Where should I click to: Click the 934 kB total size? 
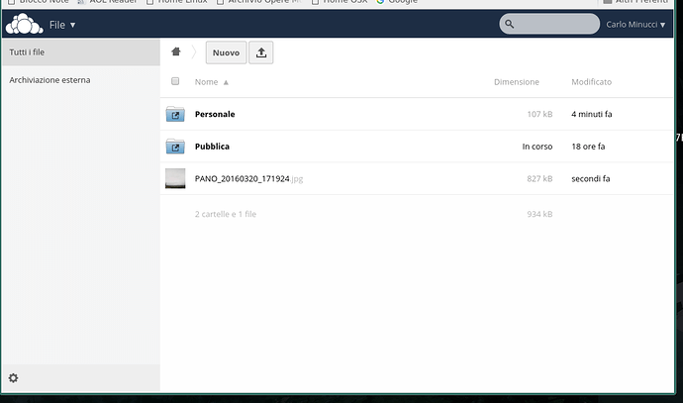539,214
